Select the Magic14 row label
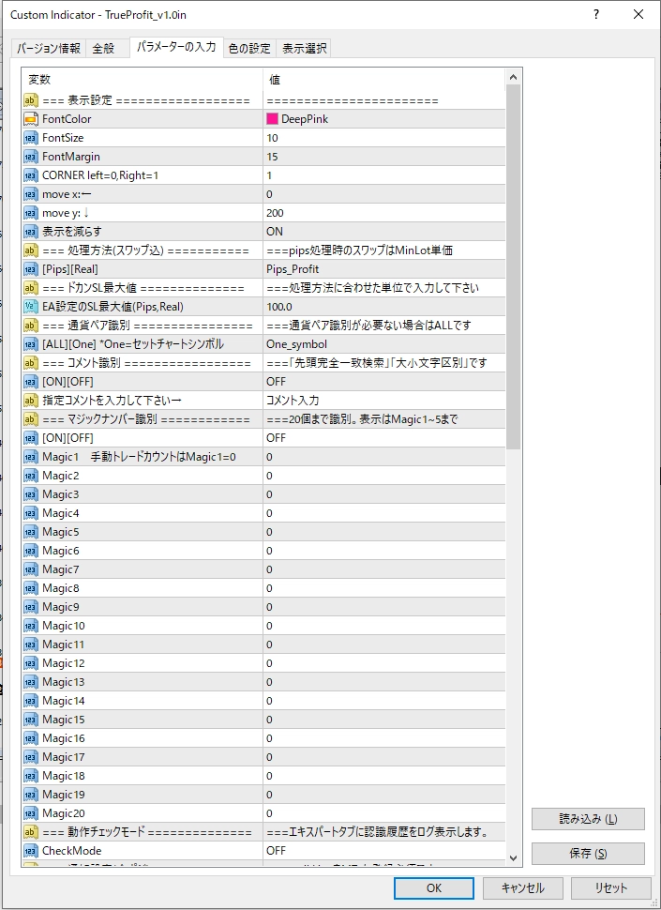The width and height of the screenshot is (661, 910). [x=64, y=701]
